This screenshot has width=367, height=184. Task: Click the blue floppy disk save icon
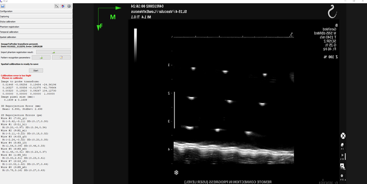(3, 6)
